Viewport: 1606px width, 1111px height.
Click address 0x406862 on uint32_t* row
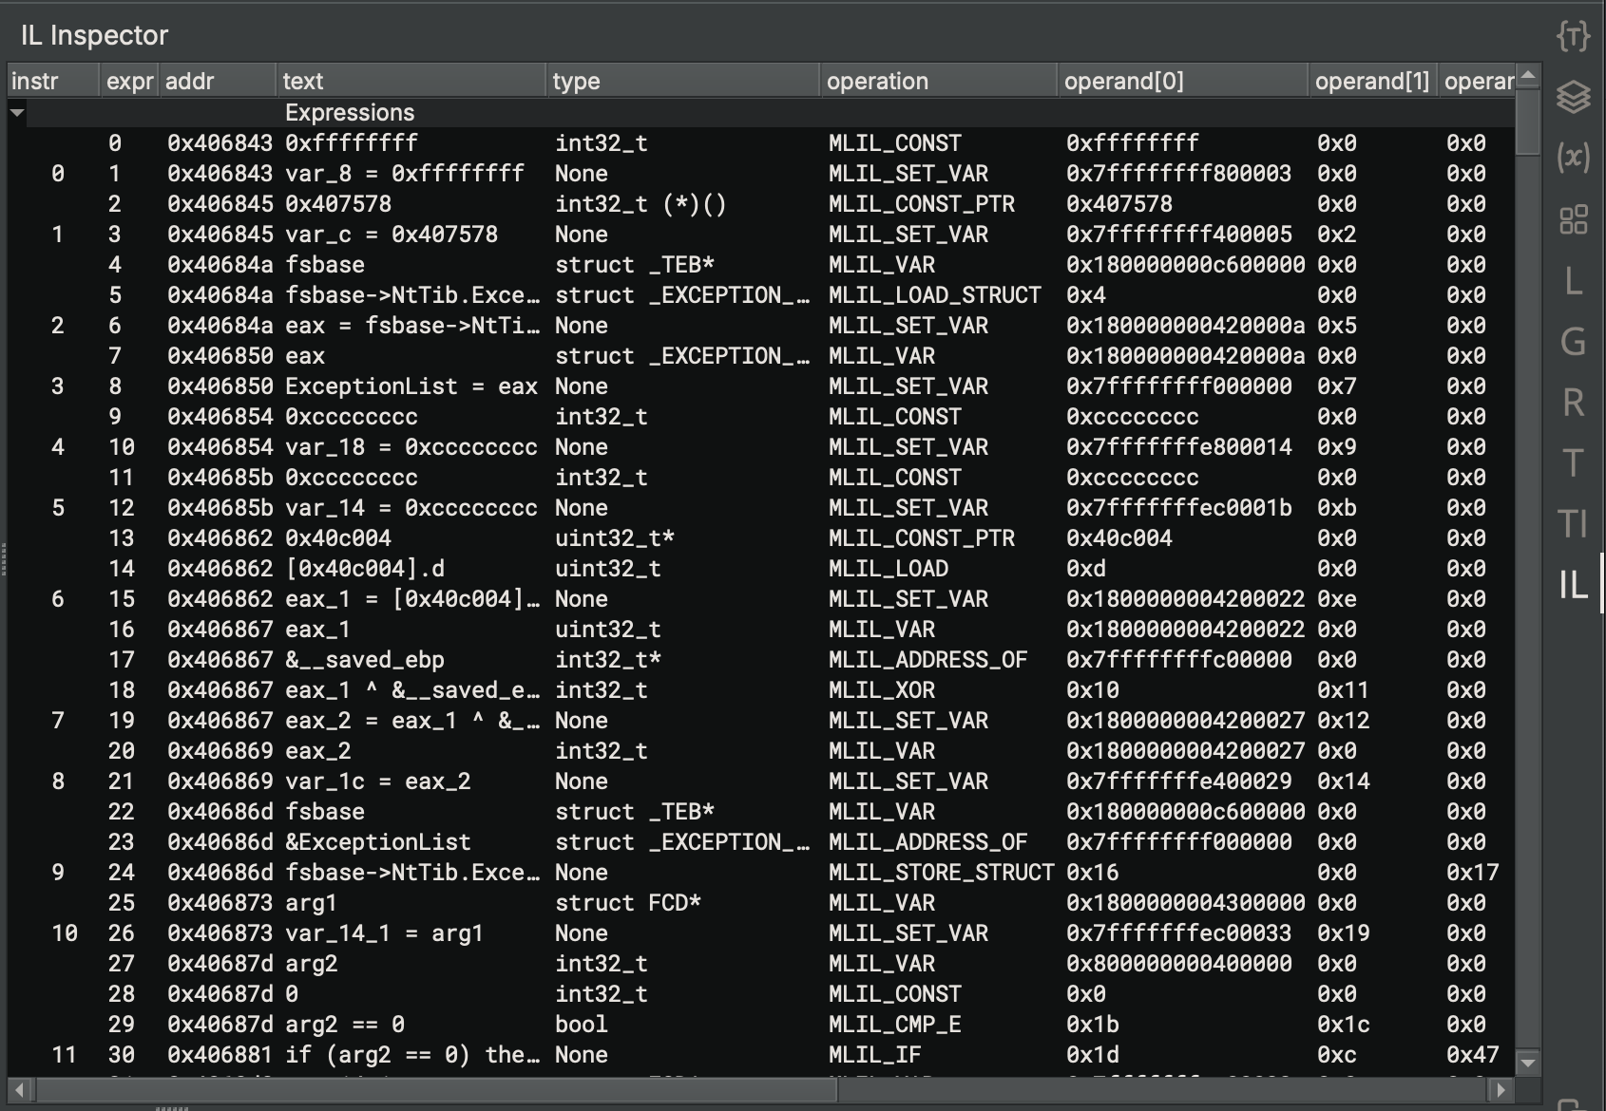point(220,538)
